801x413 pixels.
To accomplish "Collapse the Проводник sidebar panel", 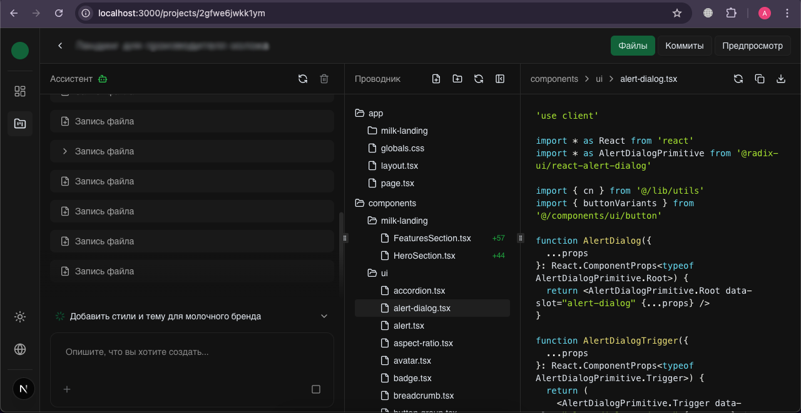I will pyautogui.click(x=500, y=79).
